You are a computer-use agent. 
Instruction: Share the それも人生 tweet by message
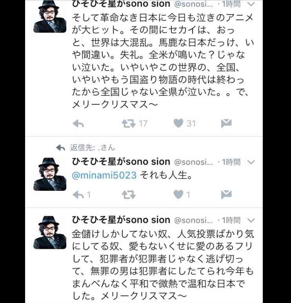click(x=226, y=195)
